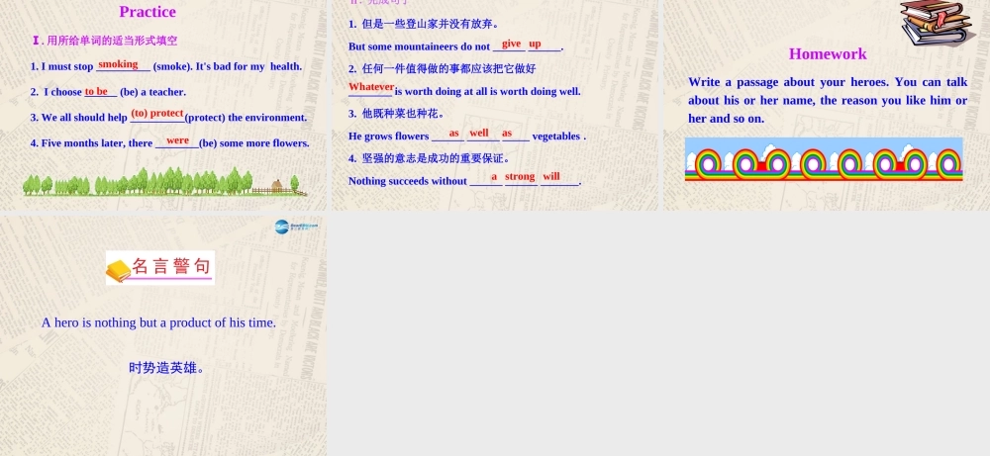Click the red answer 'up' after give
This screenshot has width=990, height=456.
click(535, 44)
